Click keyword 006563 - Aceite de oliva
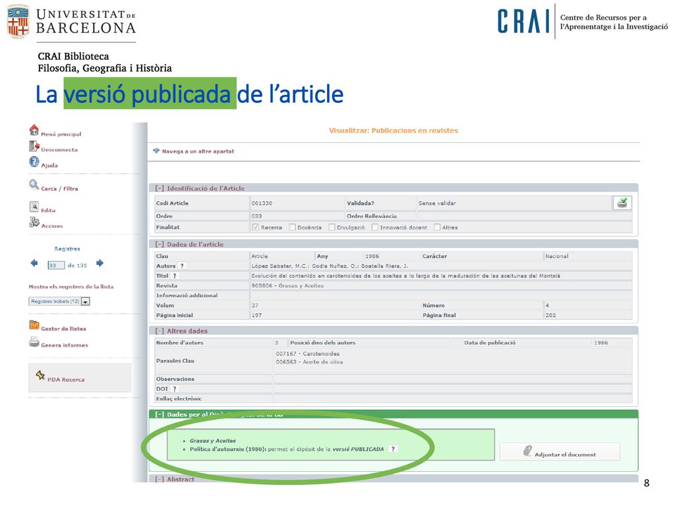675x506 pixels. (x=310, y=362)
